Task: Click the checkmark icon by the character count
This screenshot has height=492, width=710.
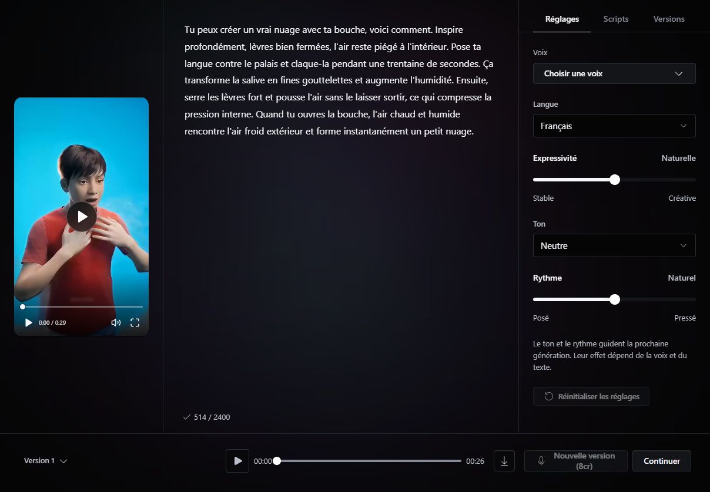Action: pyautogui.click(x=187, y=417)
